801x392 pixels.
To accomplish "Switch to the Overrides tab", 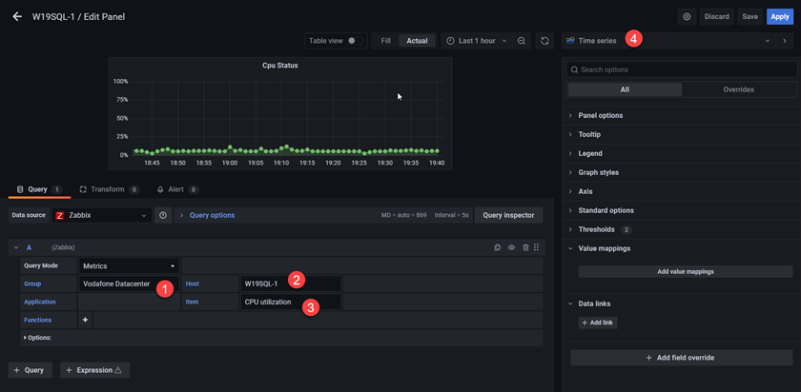I will coord(738,89).
